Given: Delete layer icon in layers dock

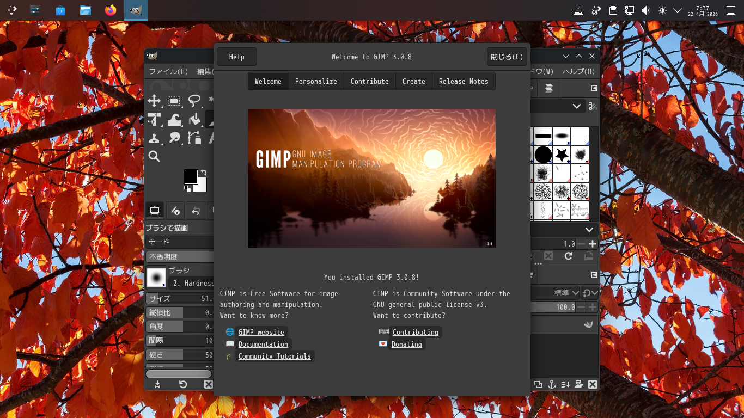Looking at the screenshot, I should pos(593,384).
